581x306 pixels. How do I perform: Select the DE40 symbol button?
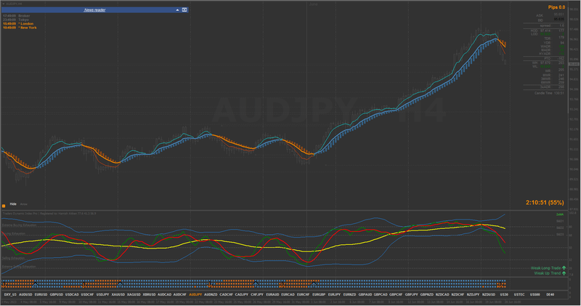[x=550, y=294]
